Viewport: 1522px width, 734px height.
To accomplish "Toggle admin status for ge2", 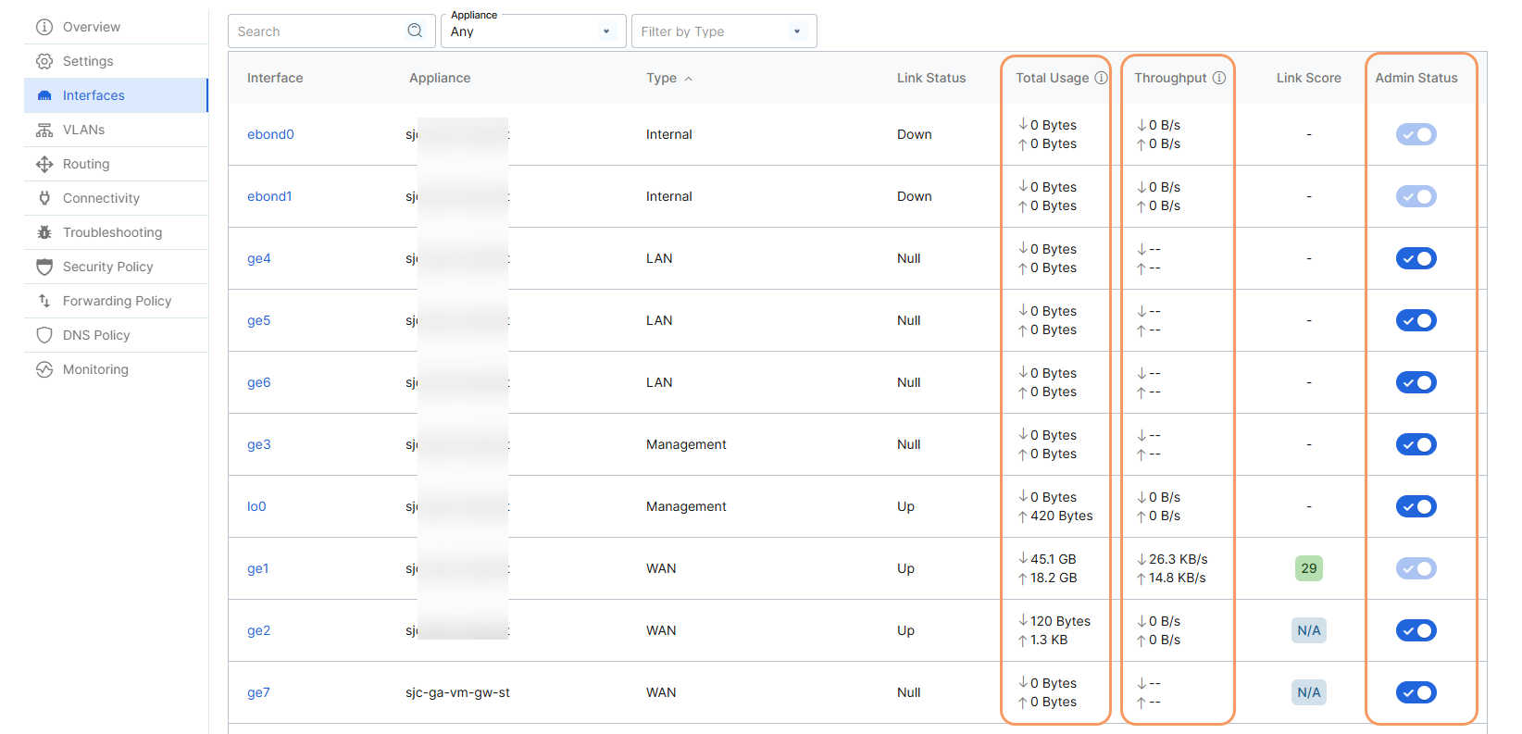I will pos(1416,630).
